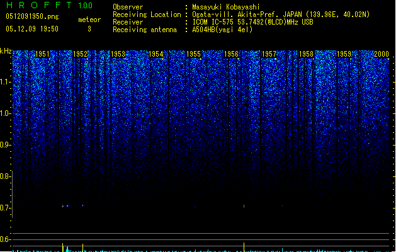Click the 1.0 frequency axis label
The width and height of the screenshot is (396, 252).
click(6, 113)
